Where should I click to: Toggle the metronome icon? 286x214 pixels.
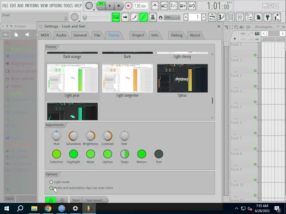coord(155,6)
